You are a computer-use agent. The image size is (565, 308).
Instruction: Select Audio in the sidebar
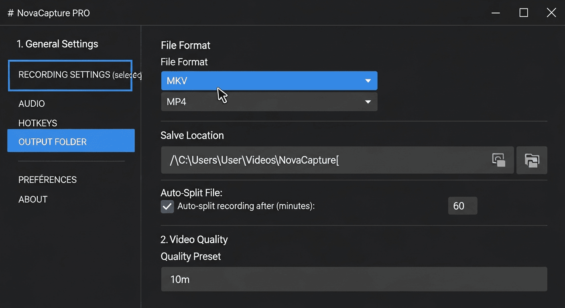pyautogui.click(x=31, y=103)
